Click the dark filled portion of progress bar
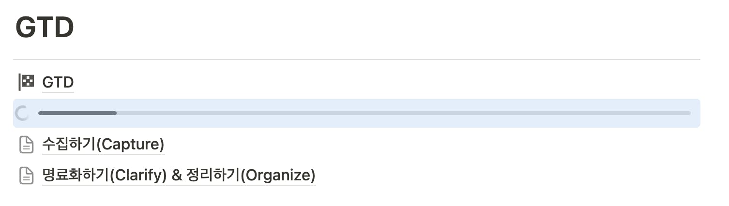 [x=77, y=113]
